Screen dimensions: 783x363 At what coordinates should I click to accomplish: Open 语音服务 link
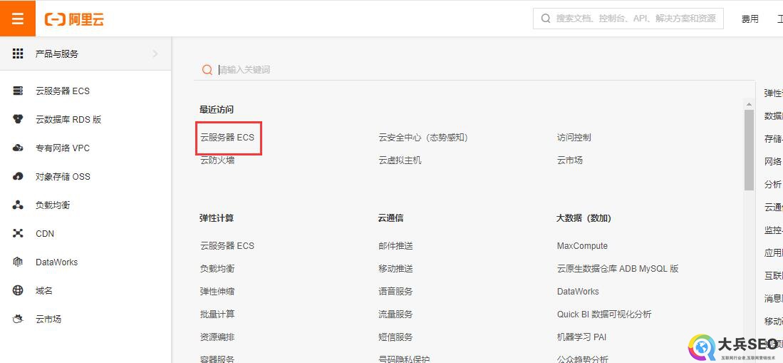click(x=395, y=292)
